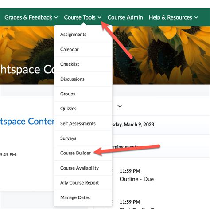
Task: Select Assignments from Course Tools menu
Action: pos(83,35)
